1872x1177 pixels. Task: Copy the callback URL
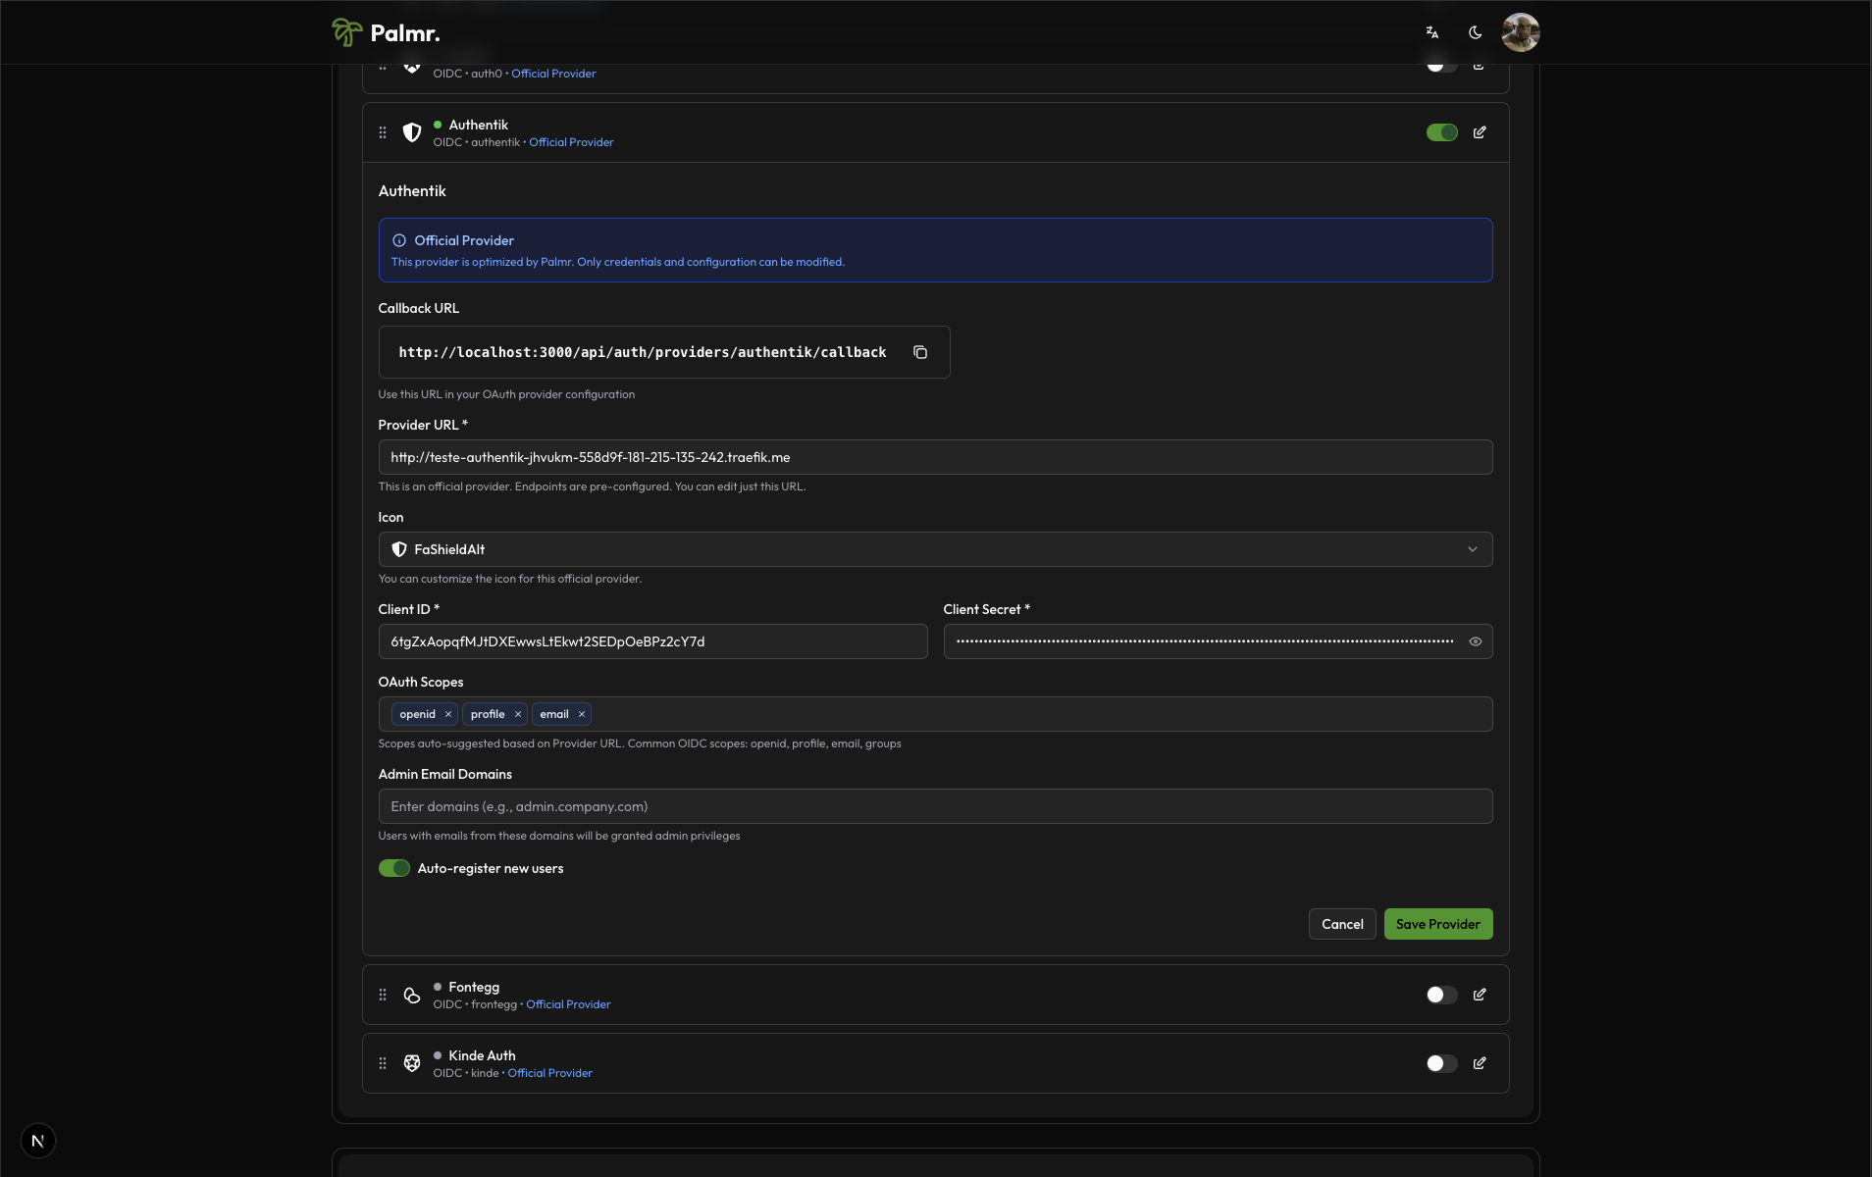pos(920,352)
